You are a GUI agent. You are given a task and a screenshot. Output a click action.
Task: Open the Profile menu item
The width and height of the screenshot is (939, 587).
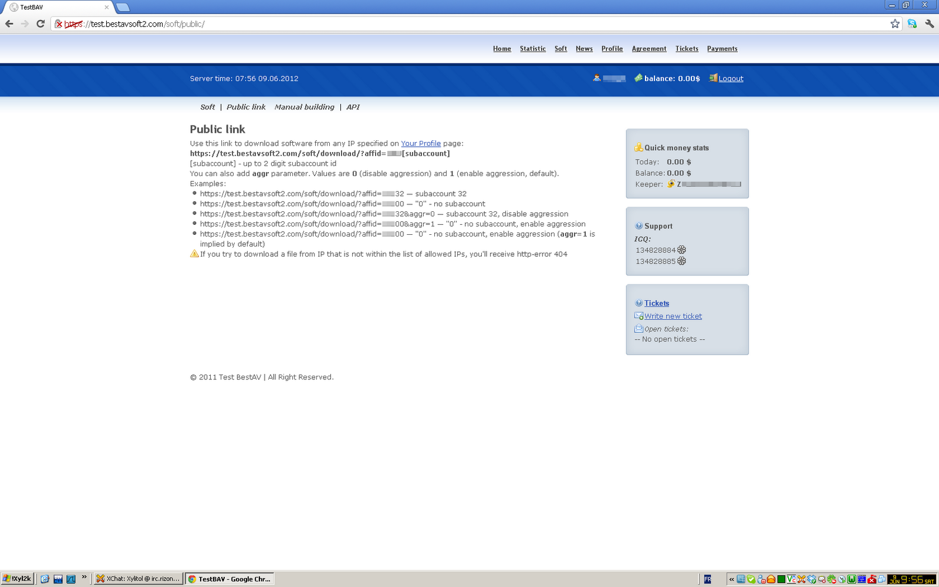tap(612, 49)
